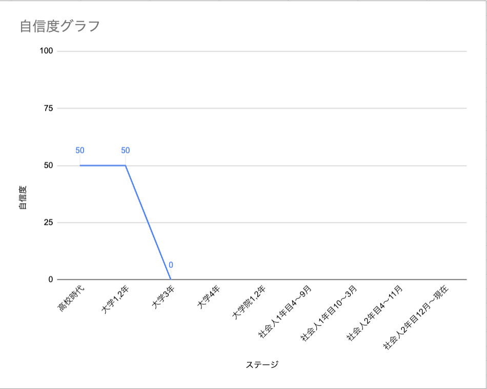This screenshot has height=389, width=487.
Task: Select the 社会人1年目4〜9月 axis label
Action: (x=285, y=312)
